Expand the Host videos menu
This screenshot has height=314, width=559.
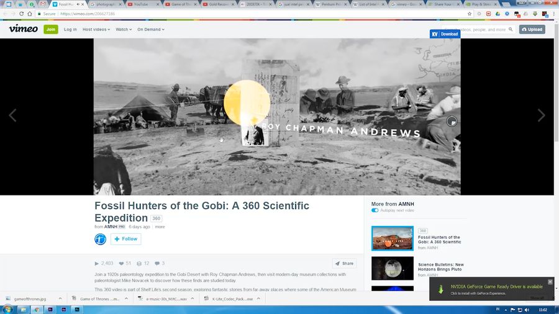[96, 30]
